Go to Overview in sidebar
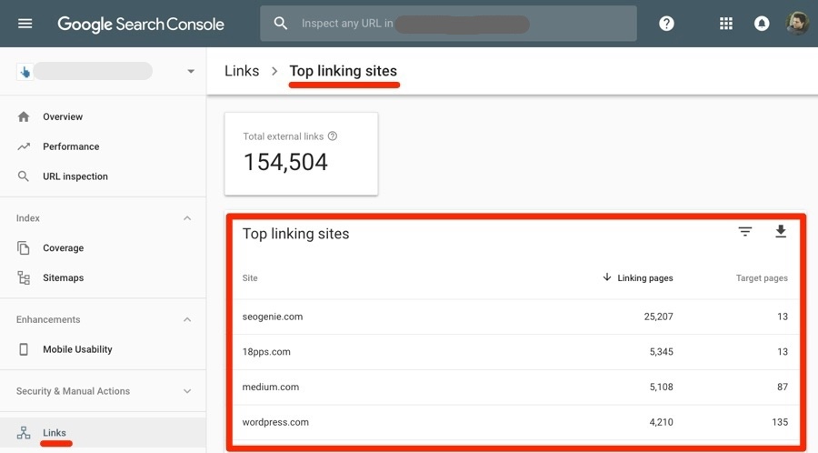818x453 pixels. coord(62,116)
